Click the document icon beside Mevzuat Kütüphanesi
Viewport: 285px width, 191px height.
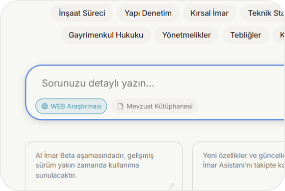pyautogui.click(x=120, y=106)
